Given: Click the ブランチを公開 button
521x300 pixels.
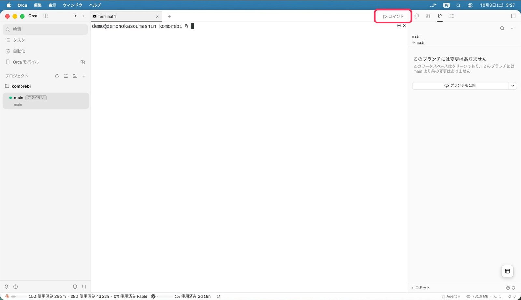Looking at the screenshot, I should click(460, 86).
